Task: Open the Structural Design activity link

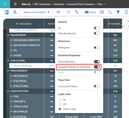Action: 23,66
